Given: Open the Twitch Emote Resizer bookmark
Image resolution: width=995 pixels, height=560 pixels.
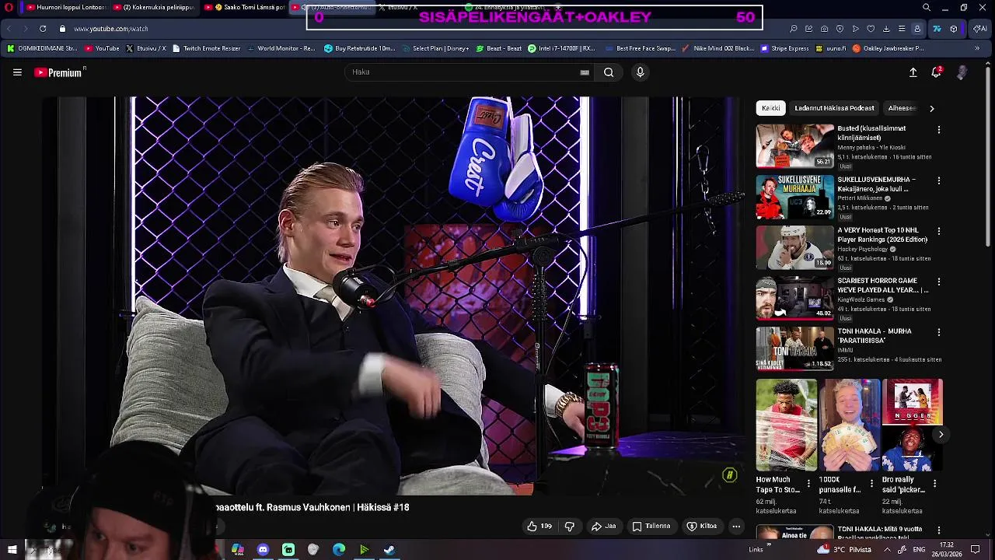Looking at the screenshot, I should click(206, 48).
